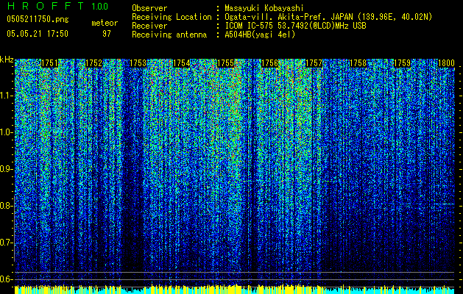Image resolution: width=463 pixels, height=294 pixels.
Task: Click the 1754 time marker
Action: pos(181,63)
